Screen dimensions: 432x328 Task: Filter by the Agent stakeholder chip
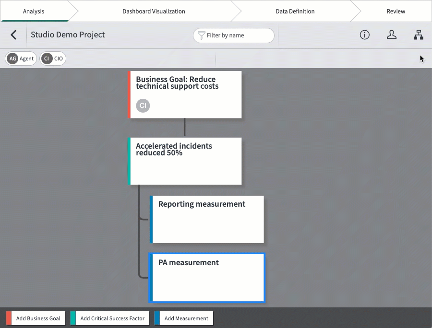click(21, 59)
